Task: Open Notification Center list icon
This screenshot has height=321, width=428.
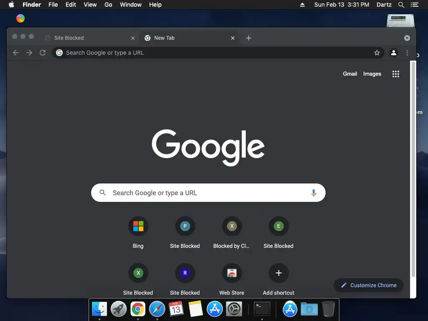Action: pyautogui.click(x=414, y=5)
